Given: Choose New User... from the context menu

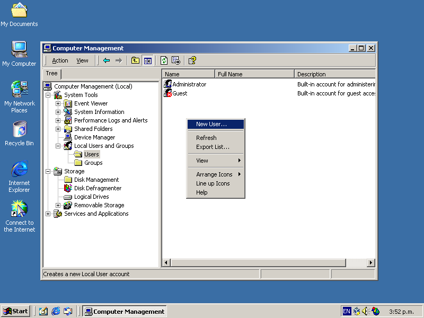Looking at the screenshot, I should click(211, 125).
